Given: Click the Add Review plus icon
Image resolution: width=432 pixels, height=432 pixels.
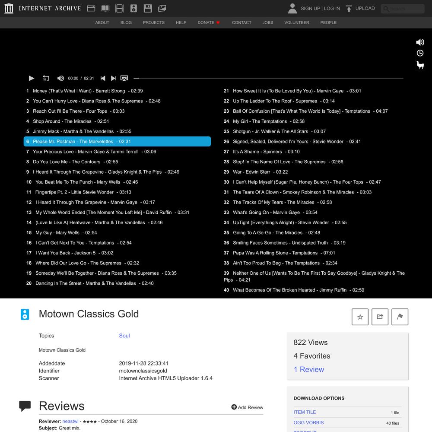Looking at the screenshot, I should (234, 407).
